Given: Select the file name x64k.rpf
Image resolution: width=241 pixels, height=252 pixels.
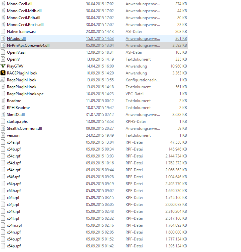Looking at the screenshot, I should (x=14, y=211).
